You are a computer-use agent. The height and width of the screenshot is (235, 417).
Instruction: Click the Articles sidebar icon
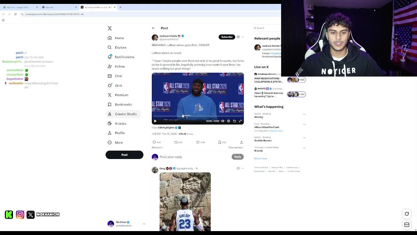click(x=110, y=123)
